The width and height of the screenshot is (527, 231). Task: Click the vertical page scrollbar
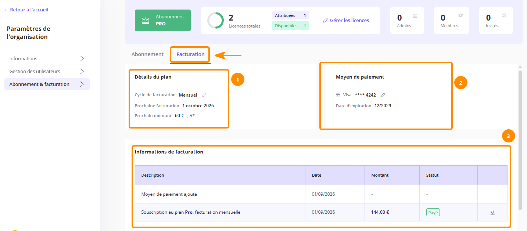click(520, 140)
